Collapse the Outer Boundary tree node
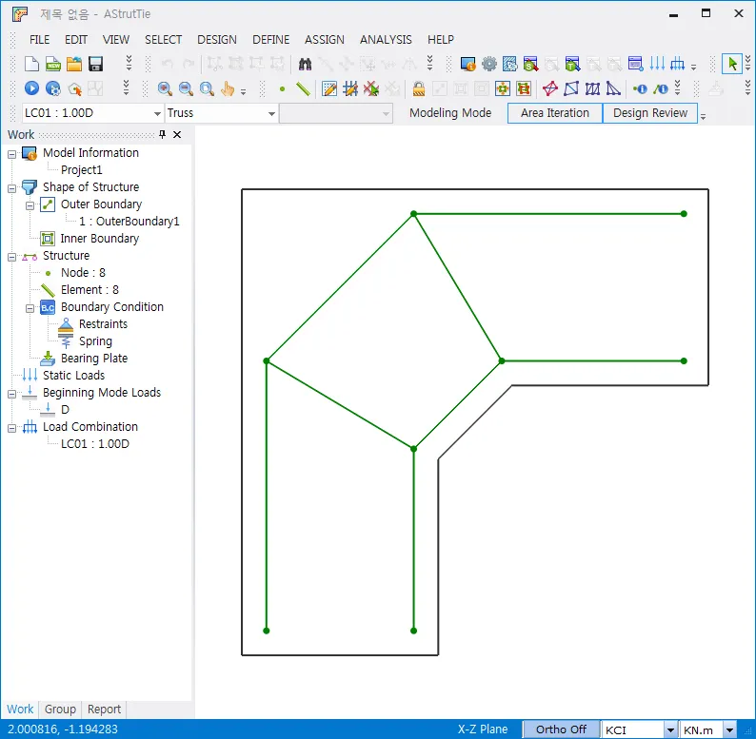 (x=30, y=205)
